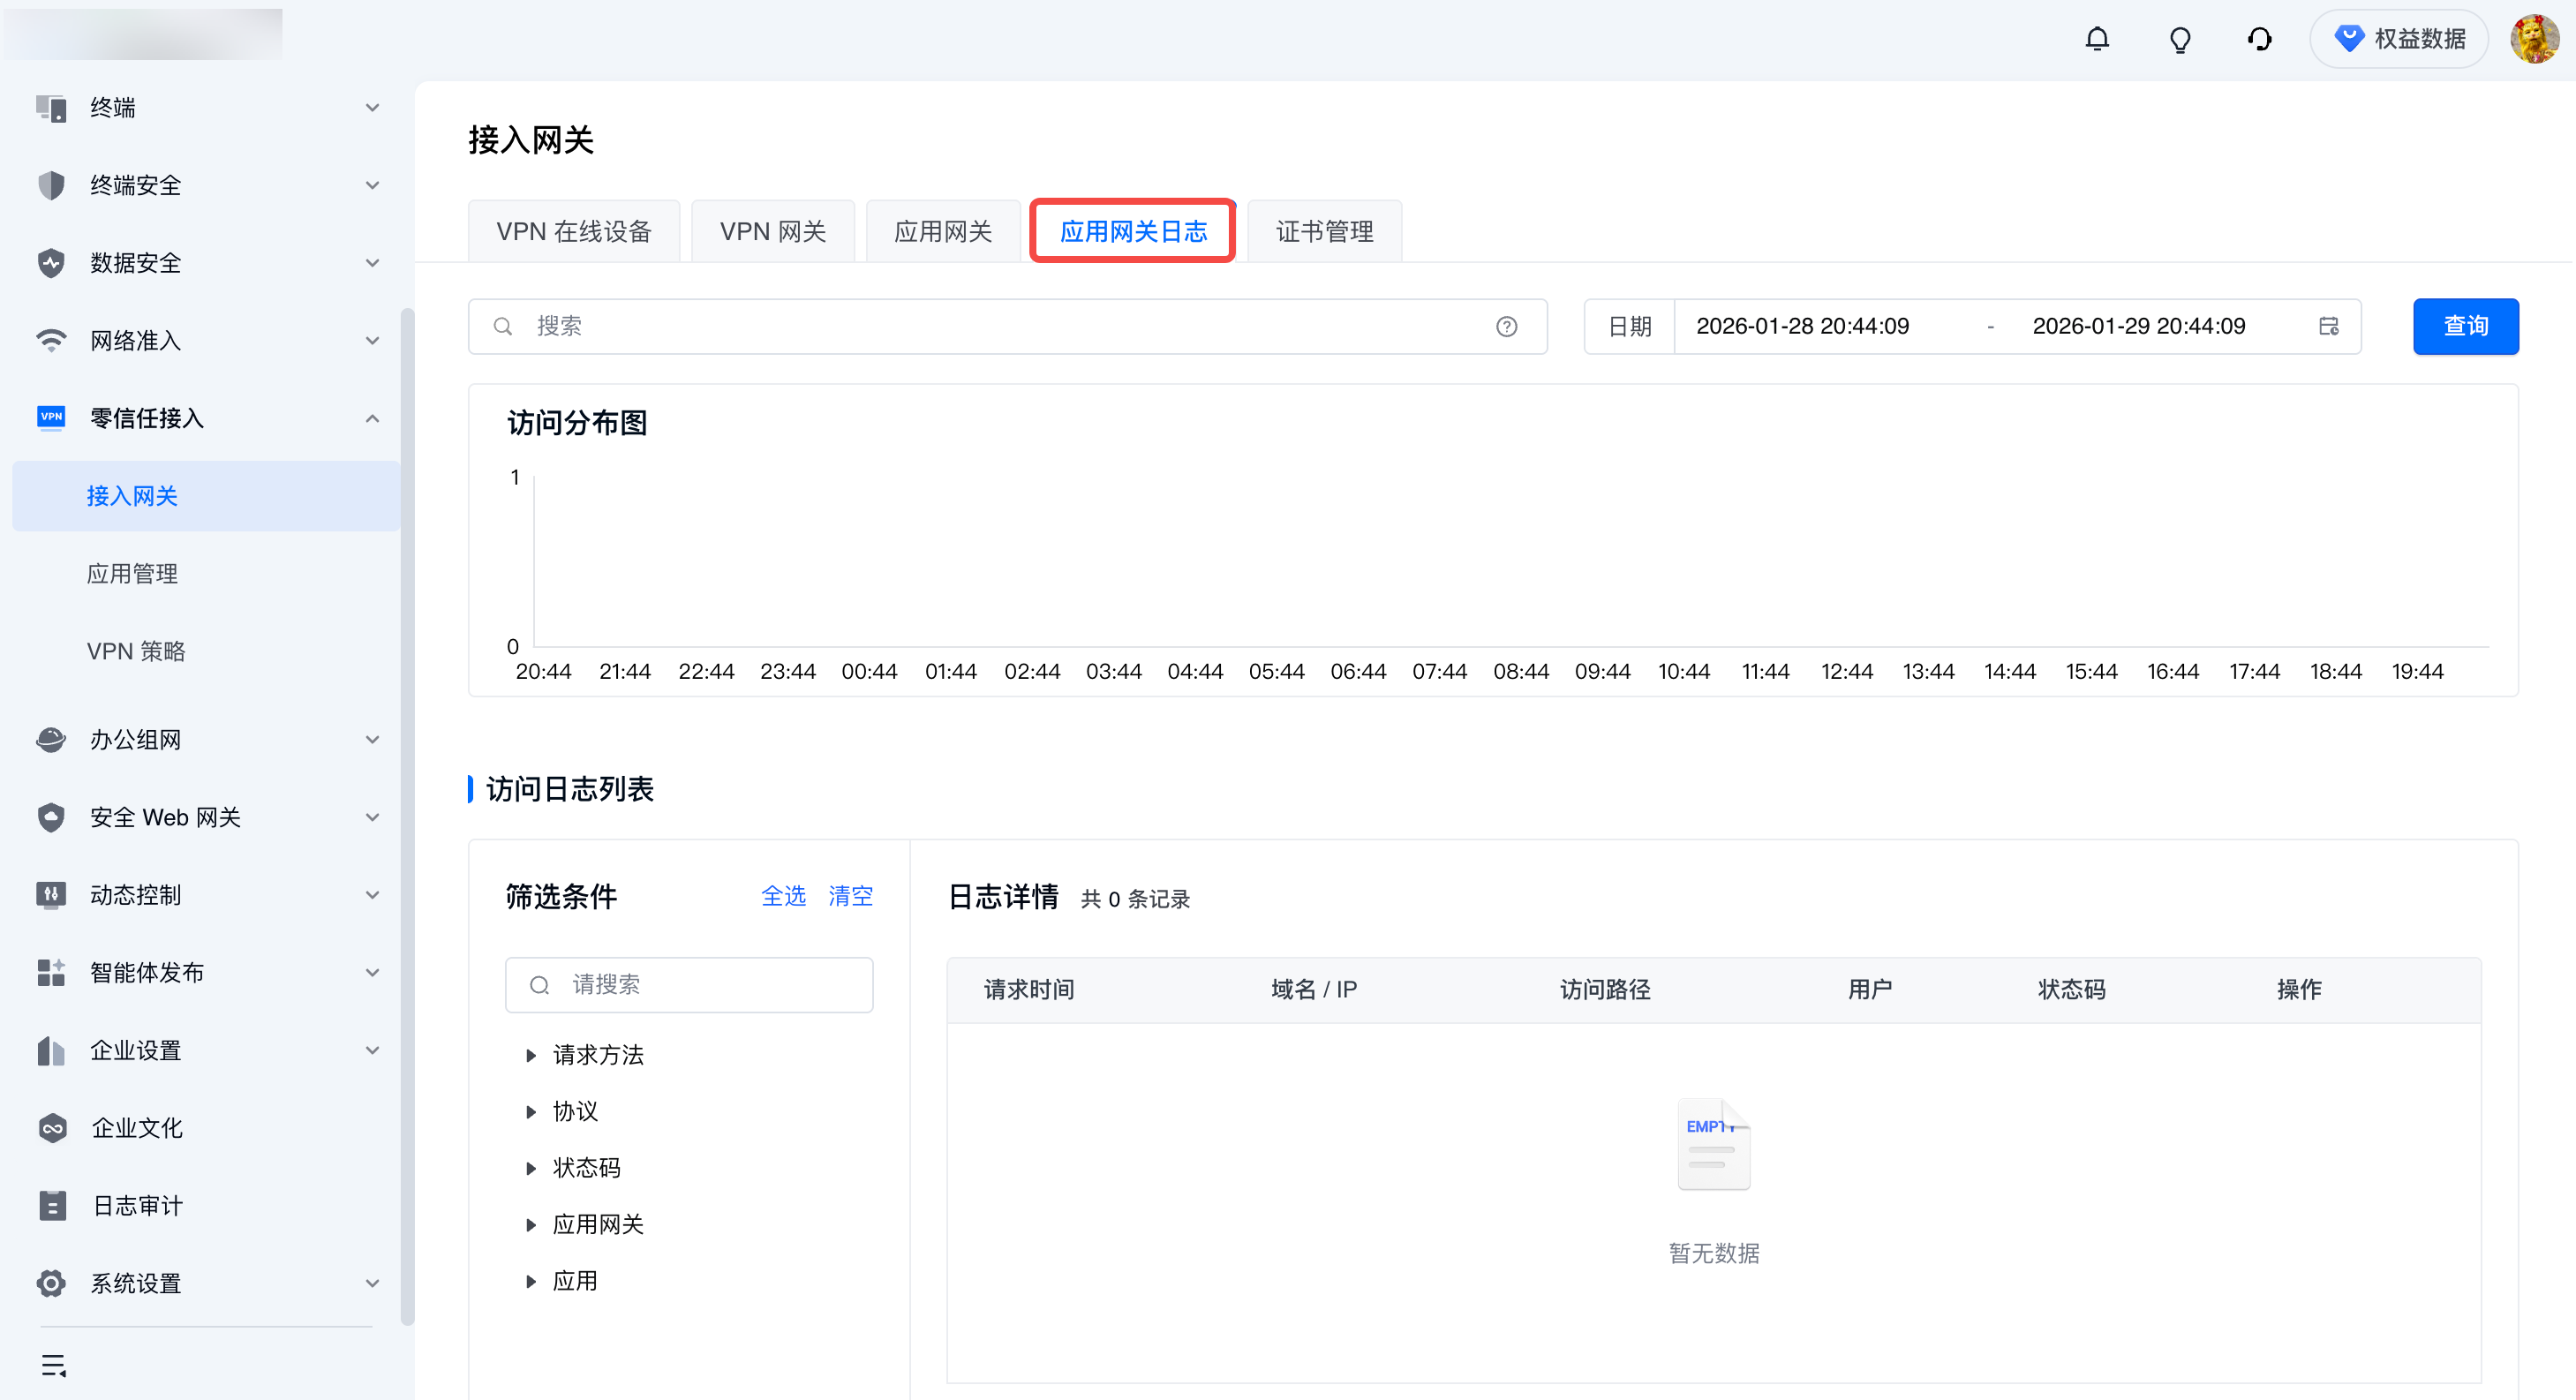
Task: Click the 日志审计 document icon
Action: click(x=52, y=1206)
